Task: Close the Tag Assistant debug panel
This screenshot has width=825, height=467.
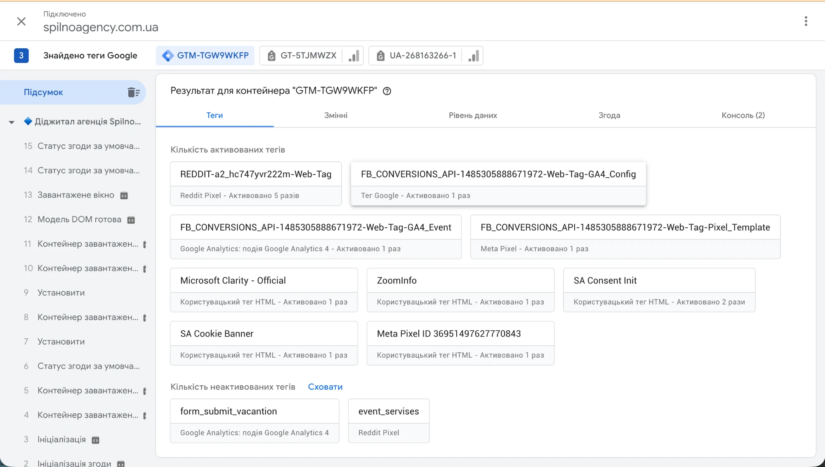Action: pos(21,21)
